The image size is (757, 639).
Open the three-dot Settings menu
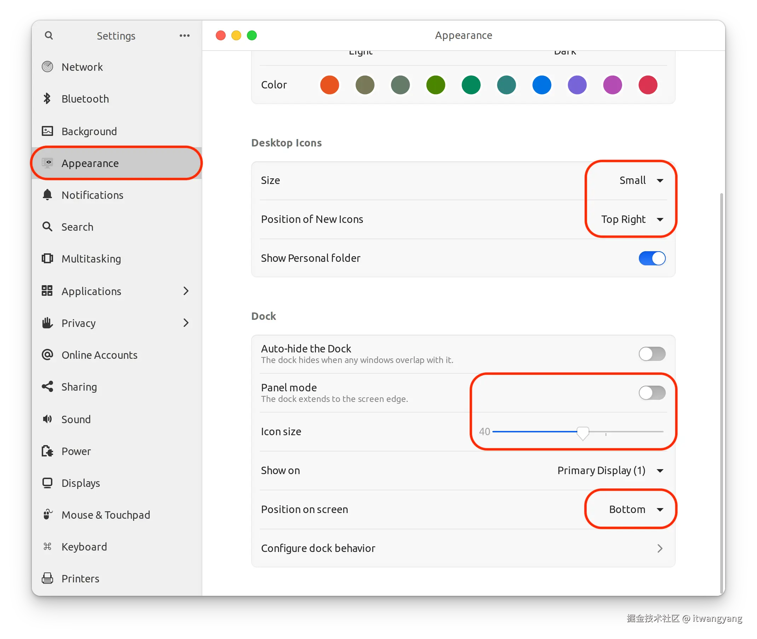point(184,35)
